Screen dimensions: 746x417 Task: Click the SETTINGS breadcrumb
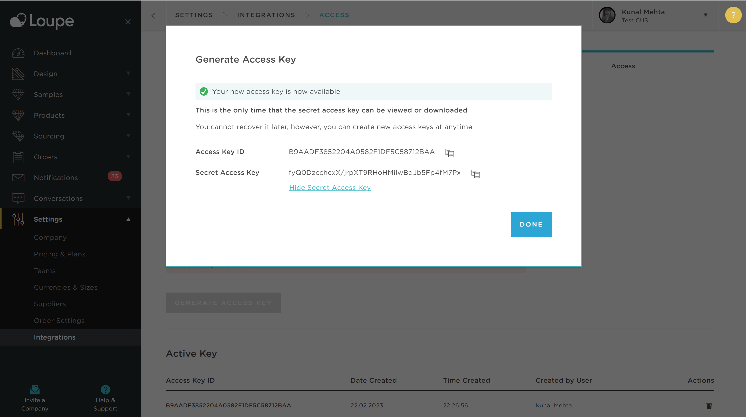point(194,15)
